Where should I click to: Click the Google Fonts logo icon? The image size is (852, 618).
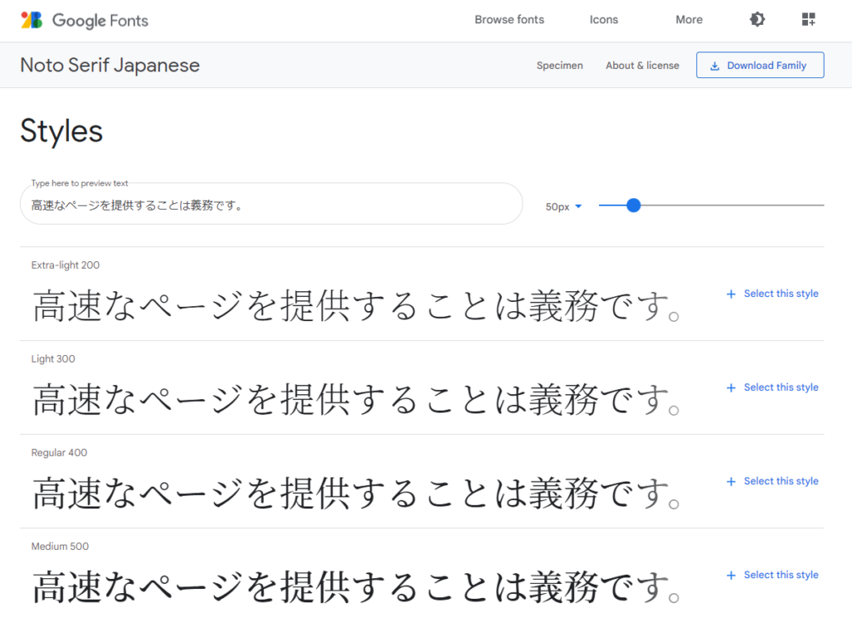coord(32,20)
